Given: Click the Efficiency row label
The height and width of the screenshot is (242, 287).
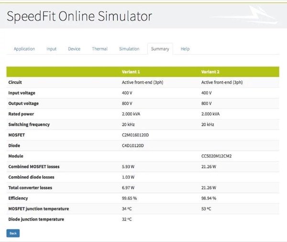Looking at the screenshot, I should pyautogui.click(x=18, y=198).
